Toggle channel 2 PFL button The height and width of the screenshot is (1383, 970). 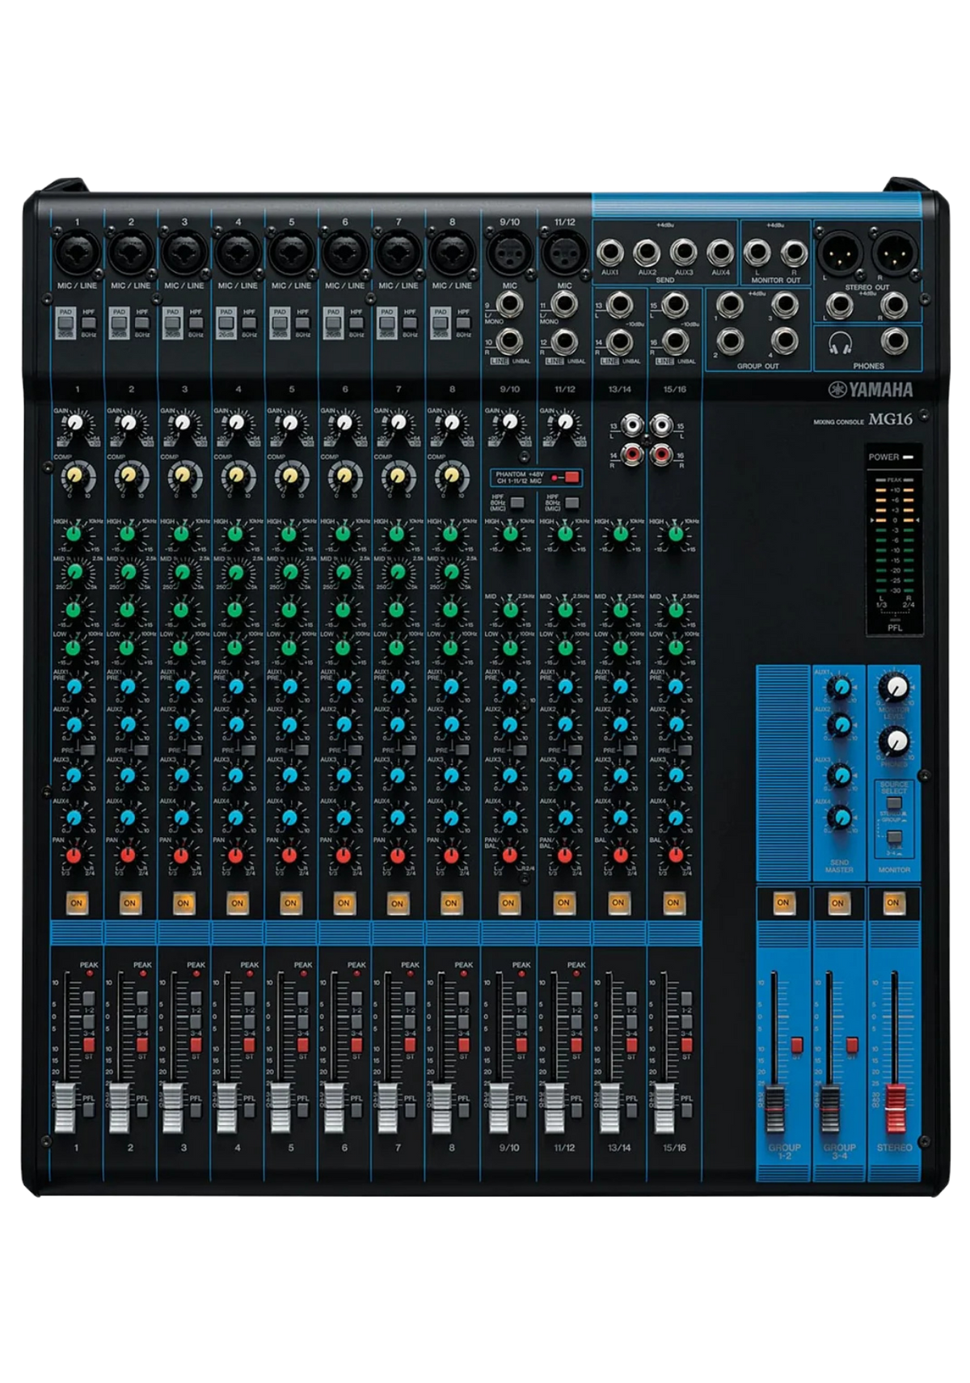click(141, 1110)
